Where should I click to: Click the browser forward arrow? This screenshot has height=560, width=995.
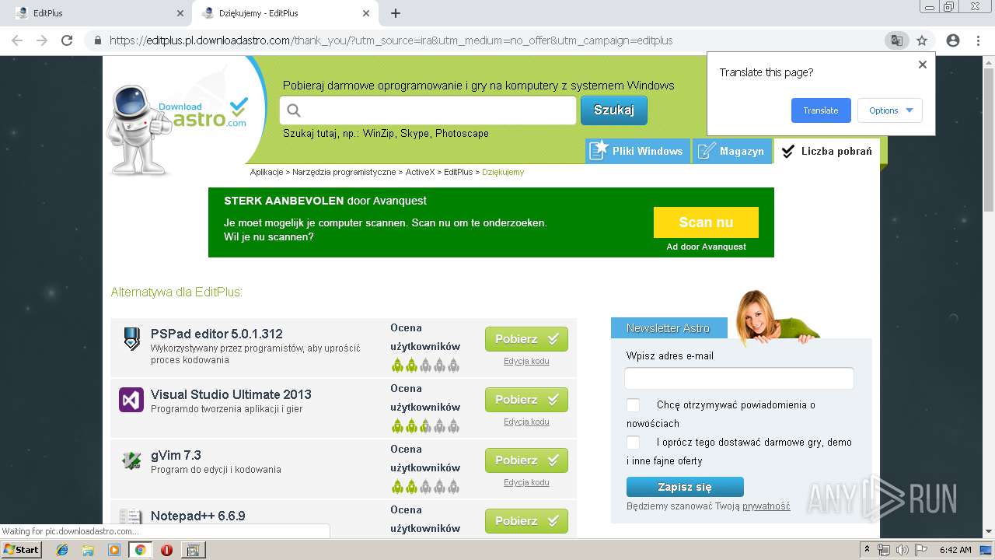pyautogui.click(x=42, y=40)
